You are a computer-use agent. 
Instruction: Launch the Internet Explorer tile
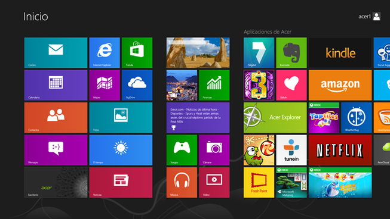[105, 52]
